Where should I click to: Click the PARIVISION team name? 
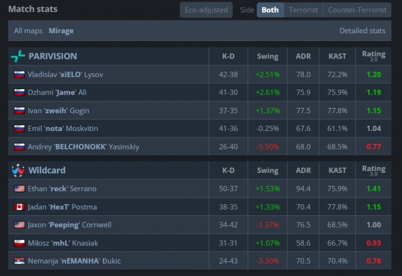tap(53, 56)
